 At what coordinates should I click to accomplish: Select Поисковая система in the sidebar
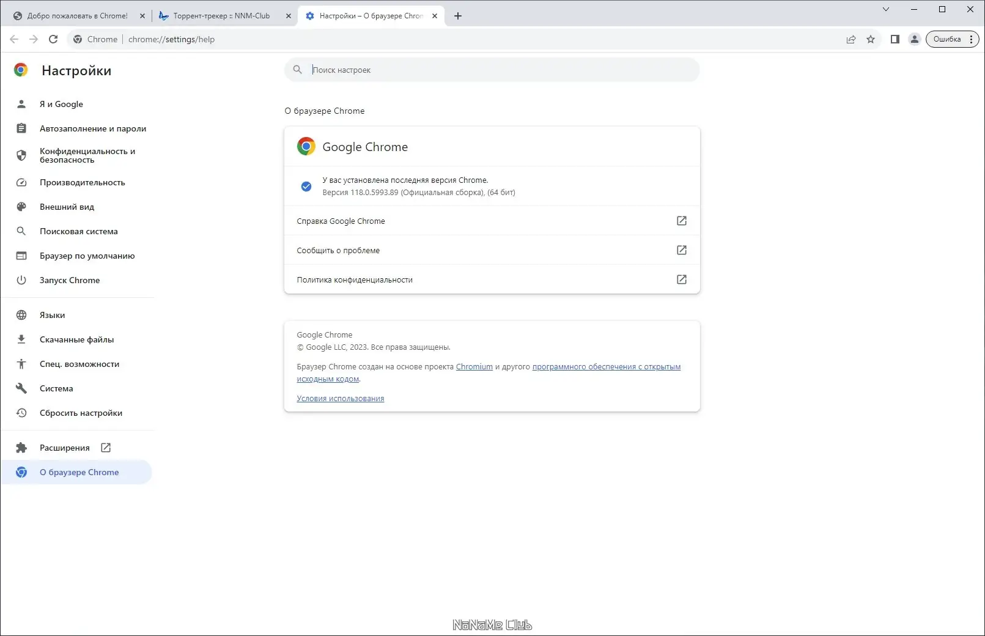(x=78, y=231)
